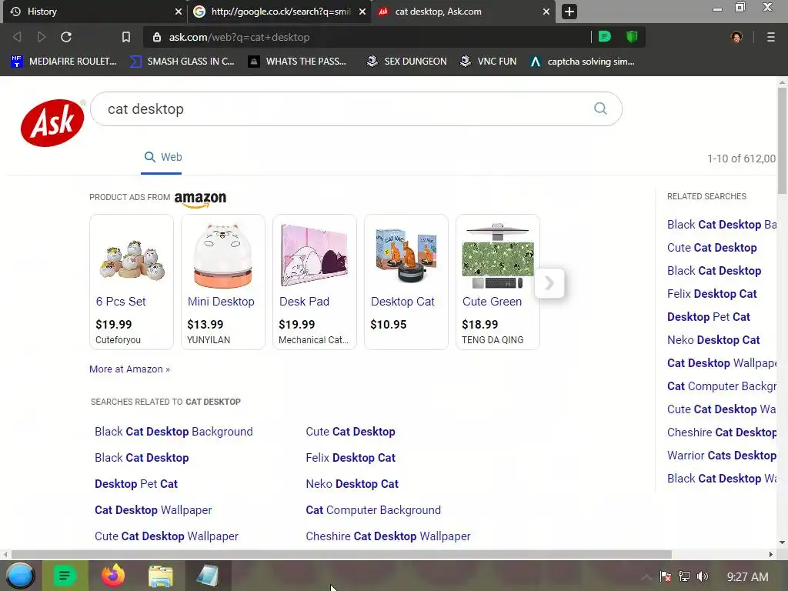Open the green notes app on the taskbar
This screenshot has height=591, width=788.
point(65,576)
